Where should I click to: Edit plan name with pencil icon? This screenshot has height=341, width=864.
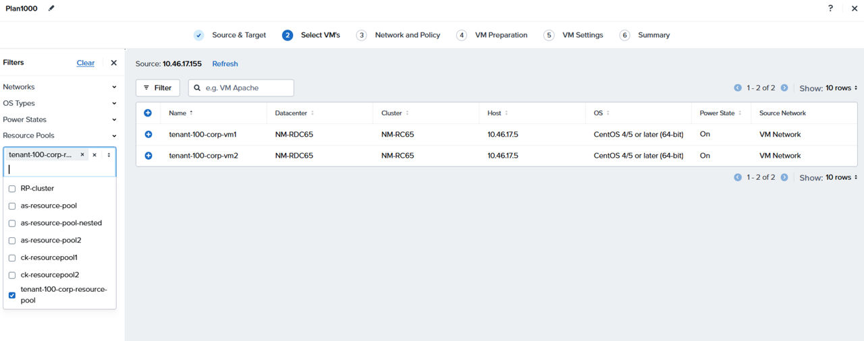(x=52, y=8)
